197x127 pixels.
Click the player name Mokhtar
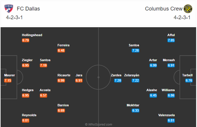point(133,105)
